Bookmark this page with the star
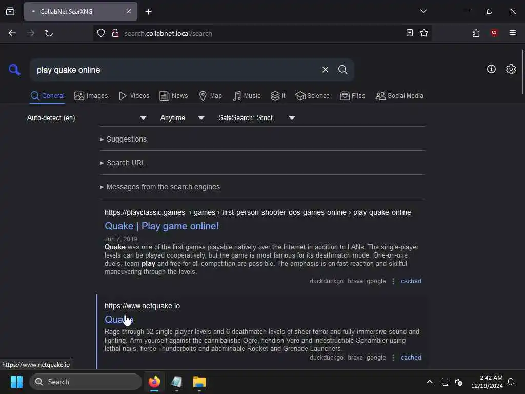525x394 pixels. click(x=424, y=33)
